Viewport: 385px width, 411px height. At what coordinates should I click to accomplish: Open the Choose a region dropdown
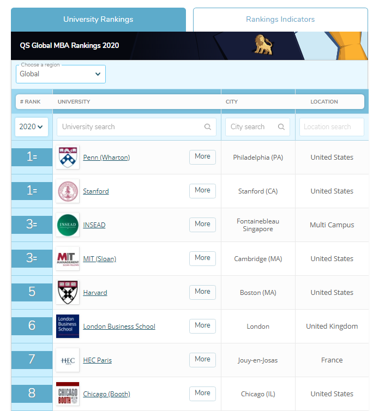61,74
